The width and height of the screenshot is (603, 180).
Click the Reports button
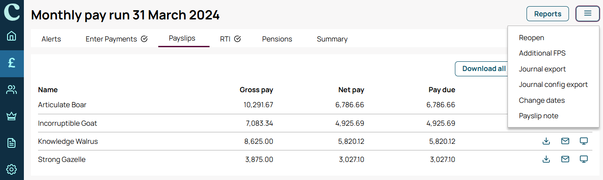(548, 14)
